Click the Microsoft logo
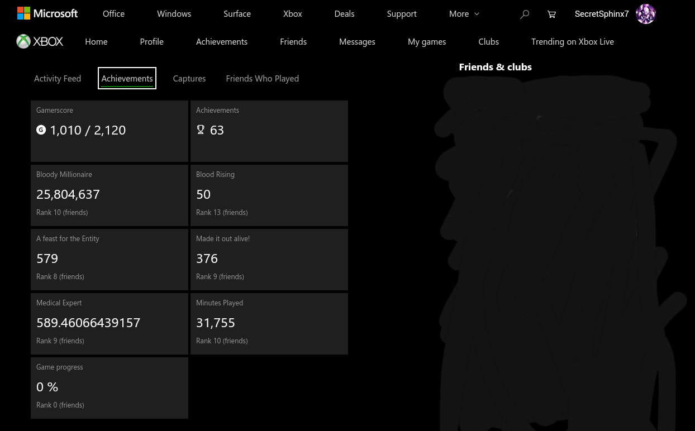695x431 pixels. click(x=47, y=13)
